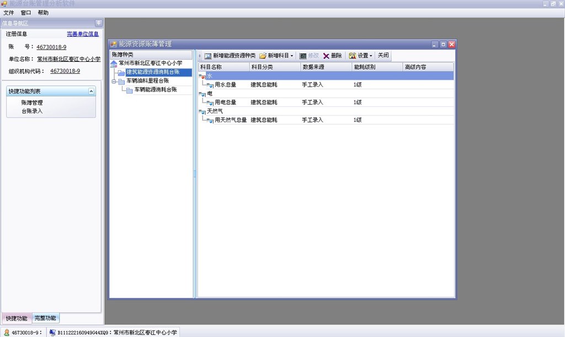This screenshot has height=337, width=565.
Task: Click the 完善单位信息 link
Action: tap(83, 34)
